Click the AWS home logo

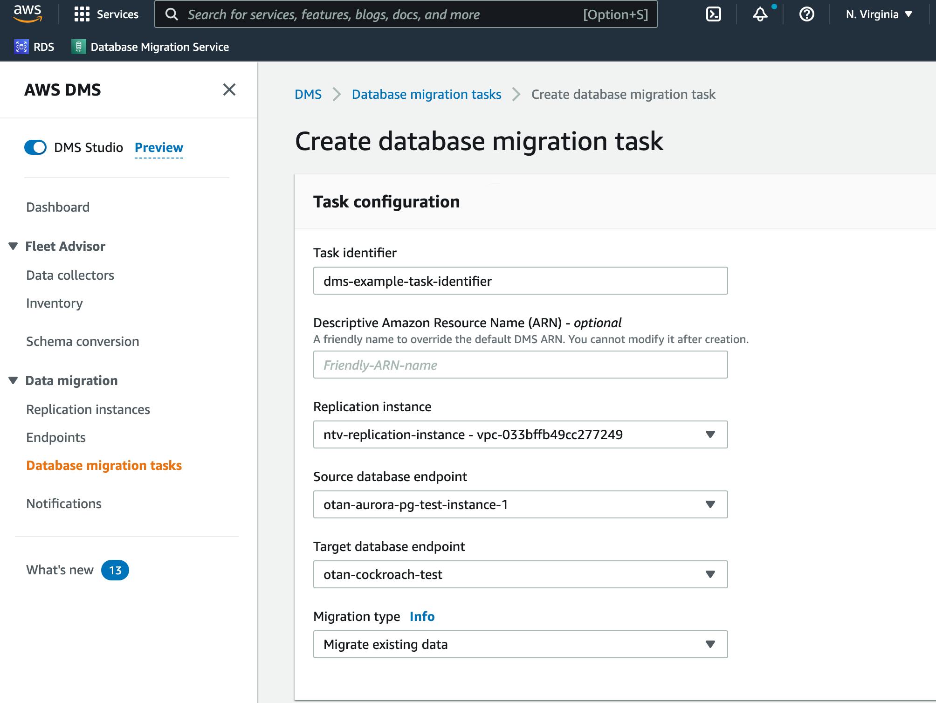coord(28,14)
